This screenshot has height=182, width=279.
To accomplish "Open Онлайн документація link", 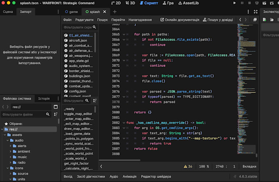I will [x=180, y=20].
